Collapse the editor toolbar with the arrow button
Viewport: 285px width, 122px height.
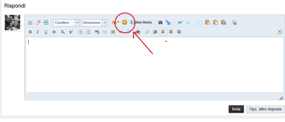click(x=280, y=32)
